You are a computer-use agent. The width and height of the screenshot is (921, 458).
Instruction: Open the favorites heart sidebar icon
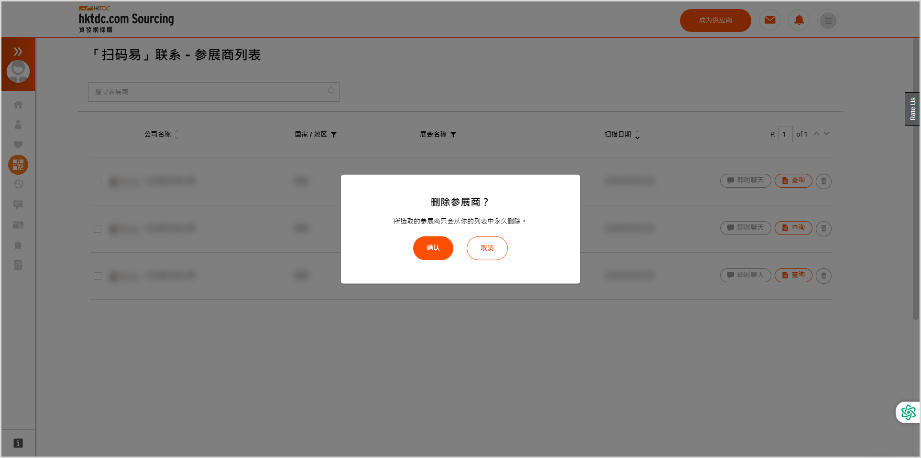coord(18,145)
